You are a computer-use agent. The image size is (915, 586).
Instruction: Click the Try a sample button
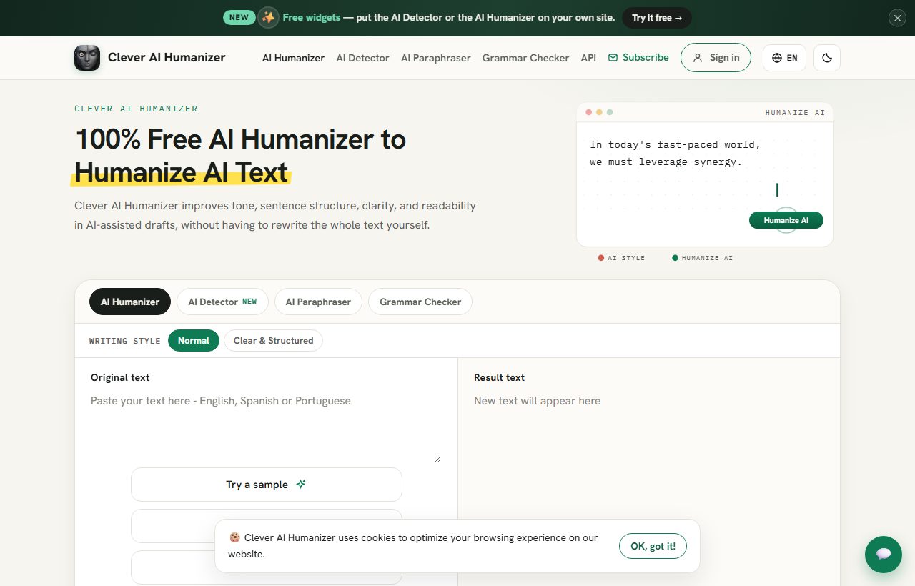(x=266, y=485)
